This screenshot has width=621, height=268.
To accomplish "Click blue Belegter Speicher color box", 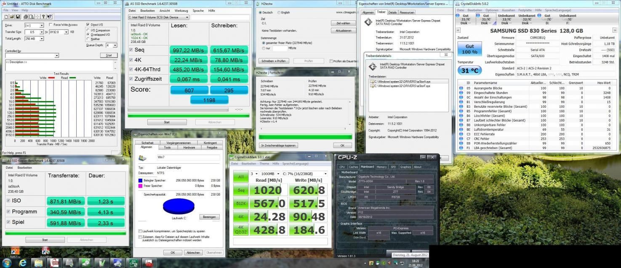I will pos(140,180).
